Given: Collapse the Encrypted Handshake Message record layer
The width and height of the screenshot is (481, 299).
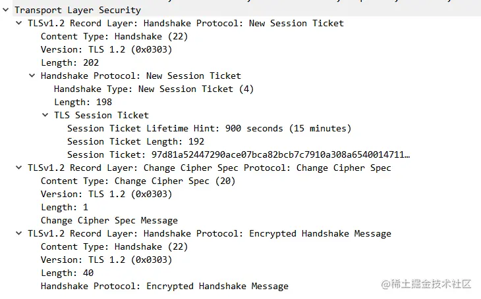Looking at the screenshot, I should pos(19,233).
